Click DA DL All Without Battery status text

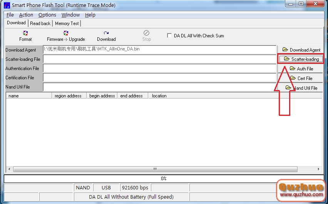[131, 197]
